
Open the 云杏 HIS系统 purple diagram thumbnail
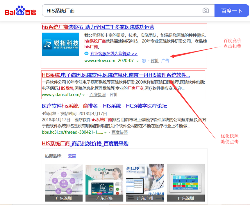pos(64,183)
